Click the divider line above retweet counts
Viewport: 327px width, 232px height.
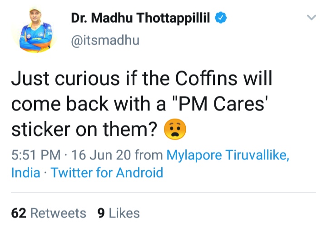(163, 193)
